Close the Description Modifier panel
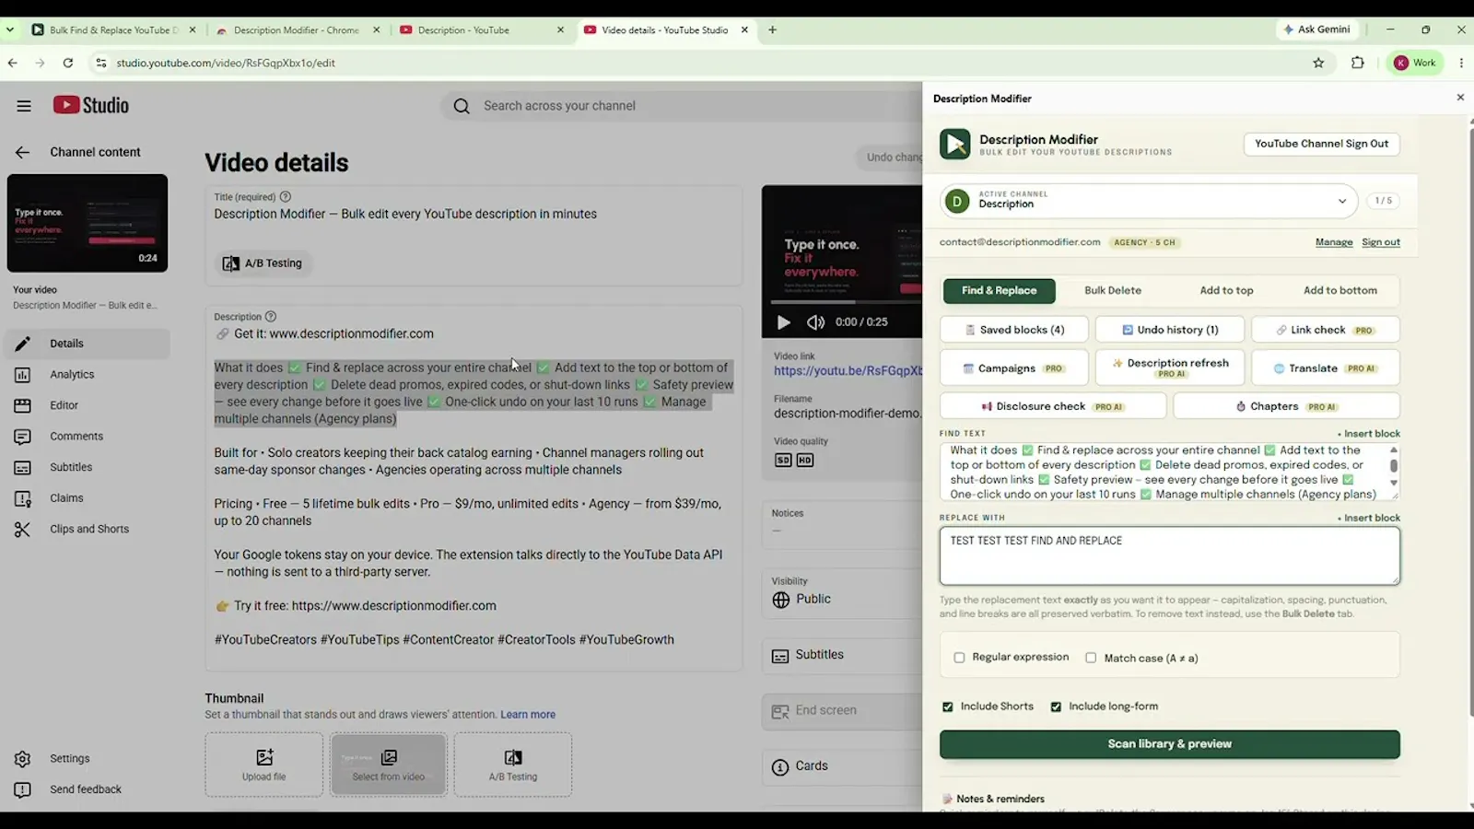The width and height of the screenshot is (1474, 829). click(1460, 98)
